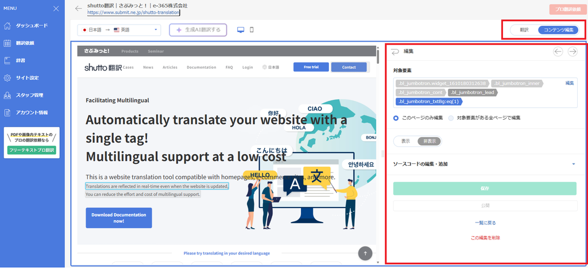Click the staff management people icon

pyautogui.click(x=7, y=95)
